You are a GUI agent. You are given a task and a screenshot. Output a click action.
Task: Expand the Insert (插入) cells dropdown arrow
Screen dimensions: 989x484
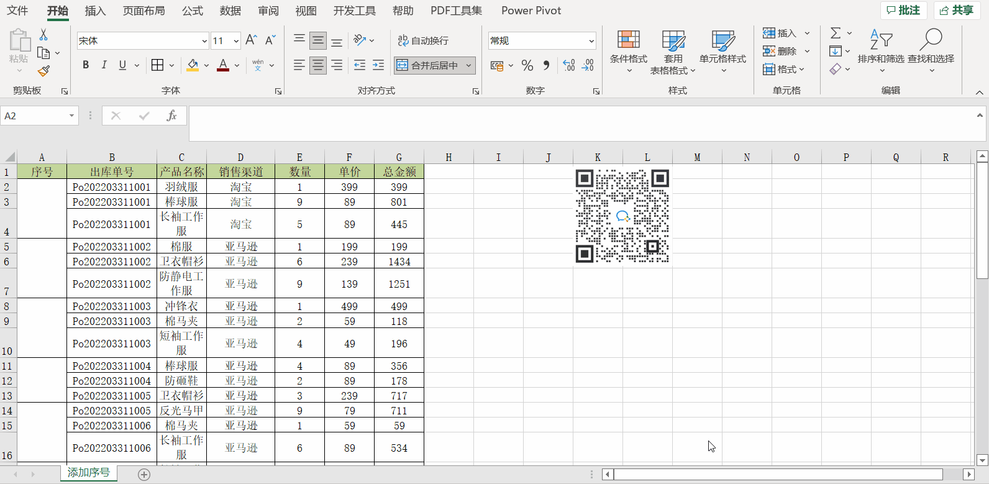click(807, 33)
